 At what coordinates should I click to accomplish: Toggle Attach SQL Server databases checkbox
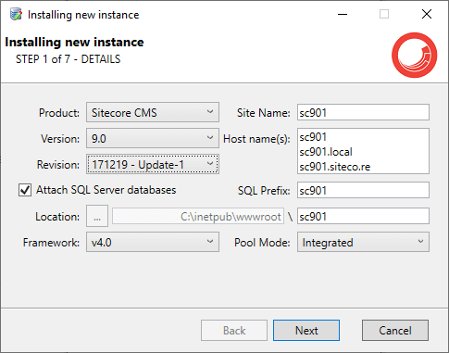25,190
